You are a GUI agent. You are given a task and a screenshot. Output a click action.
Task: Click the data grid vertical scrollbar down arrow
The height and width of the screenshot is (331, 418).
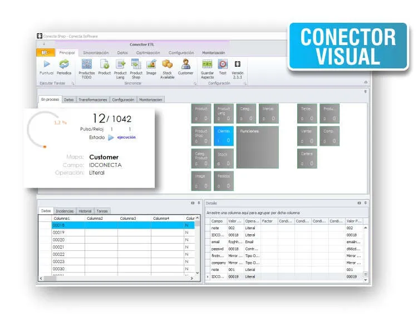[197, 273]
